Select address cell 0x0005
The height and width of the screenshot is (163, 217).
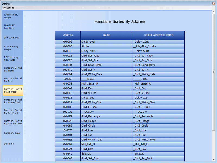click(x=68, y=42)
